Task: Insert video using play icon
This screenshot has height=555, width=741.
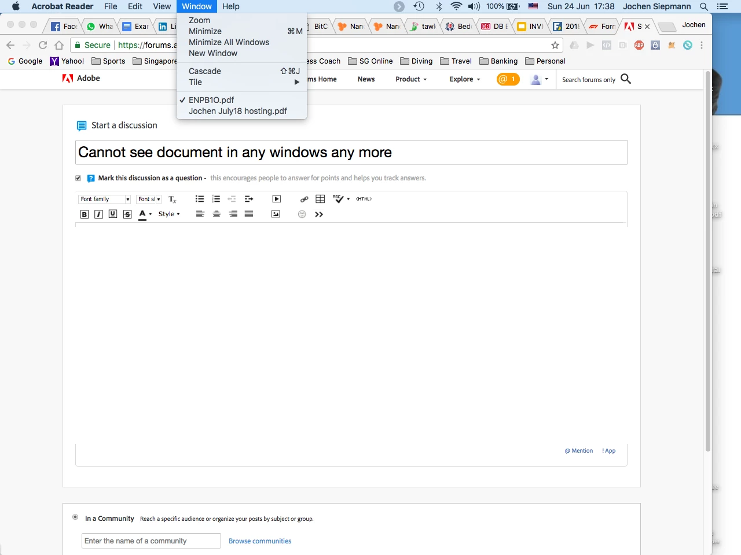Action: coord(277,199)
